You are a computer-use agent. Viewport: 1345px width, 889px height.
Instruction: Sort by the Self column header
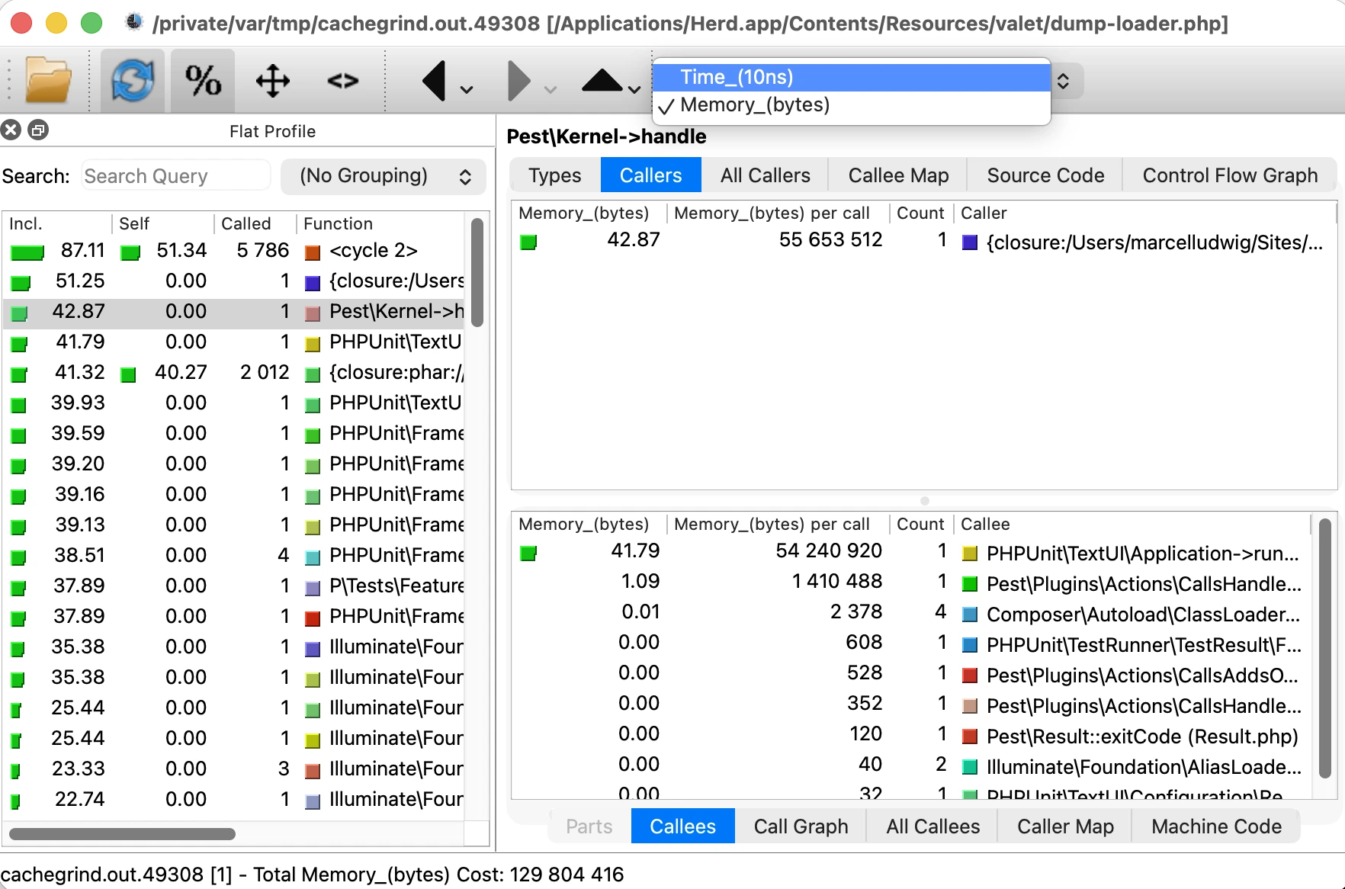pyautogui.click(x=164, y=223)
